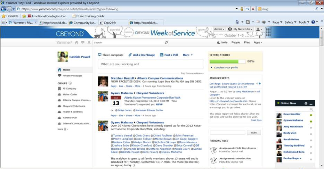Click the Getting Started 80% progress bar
324x169 pixels.
click(x=228, y=62)
